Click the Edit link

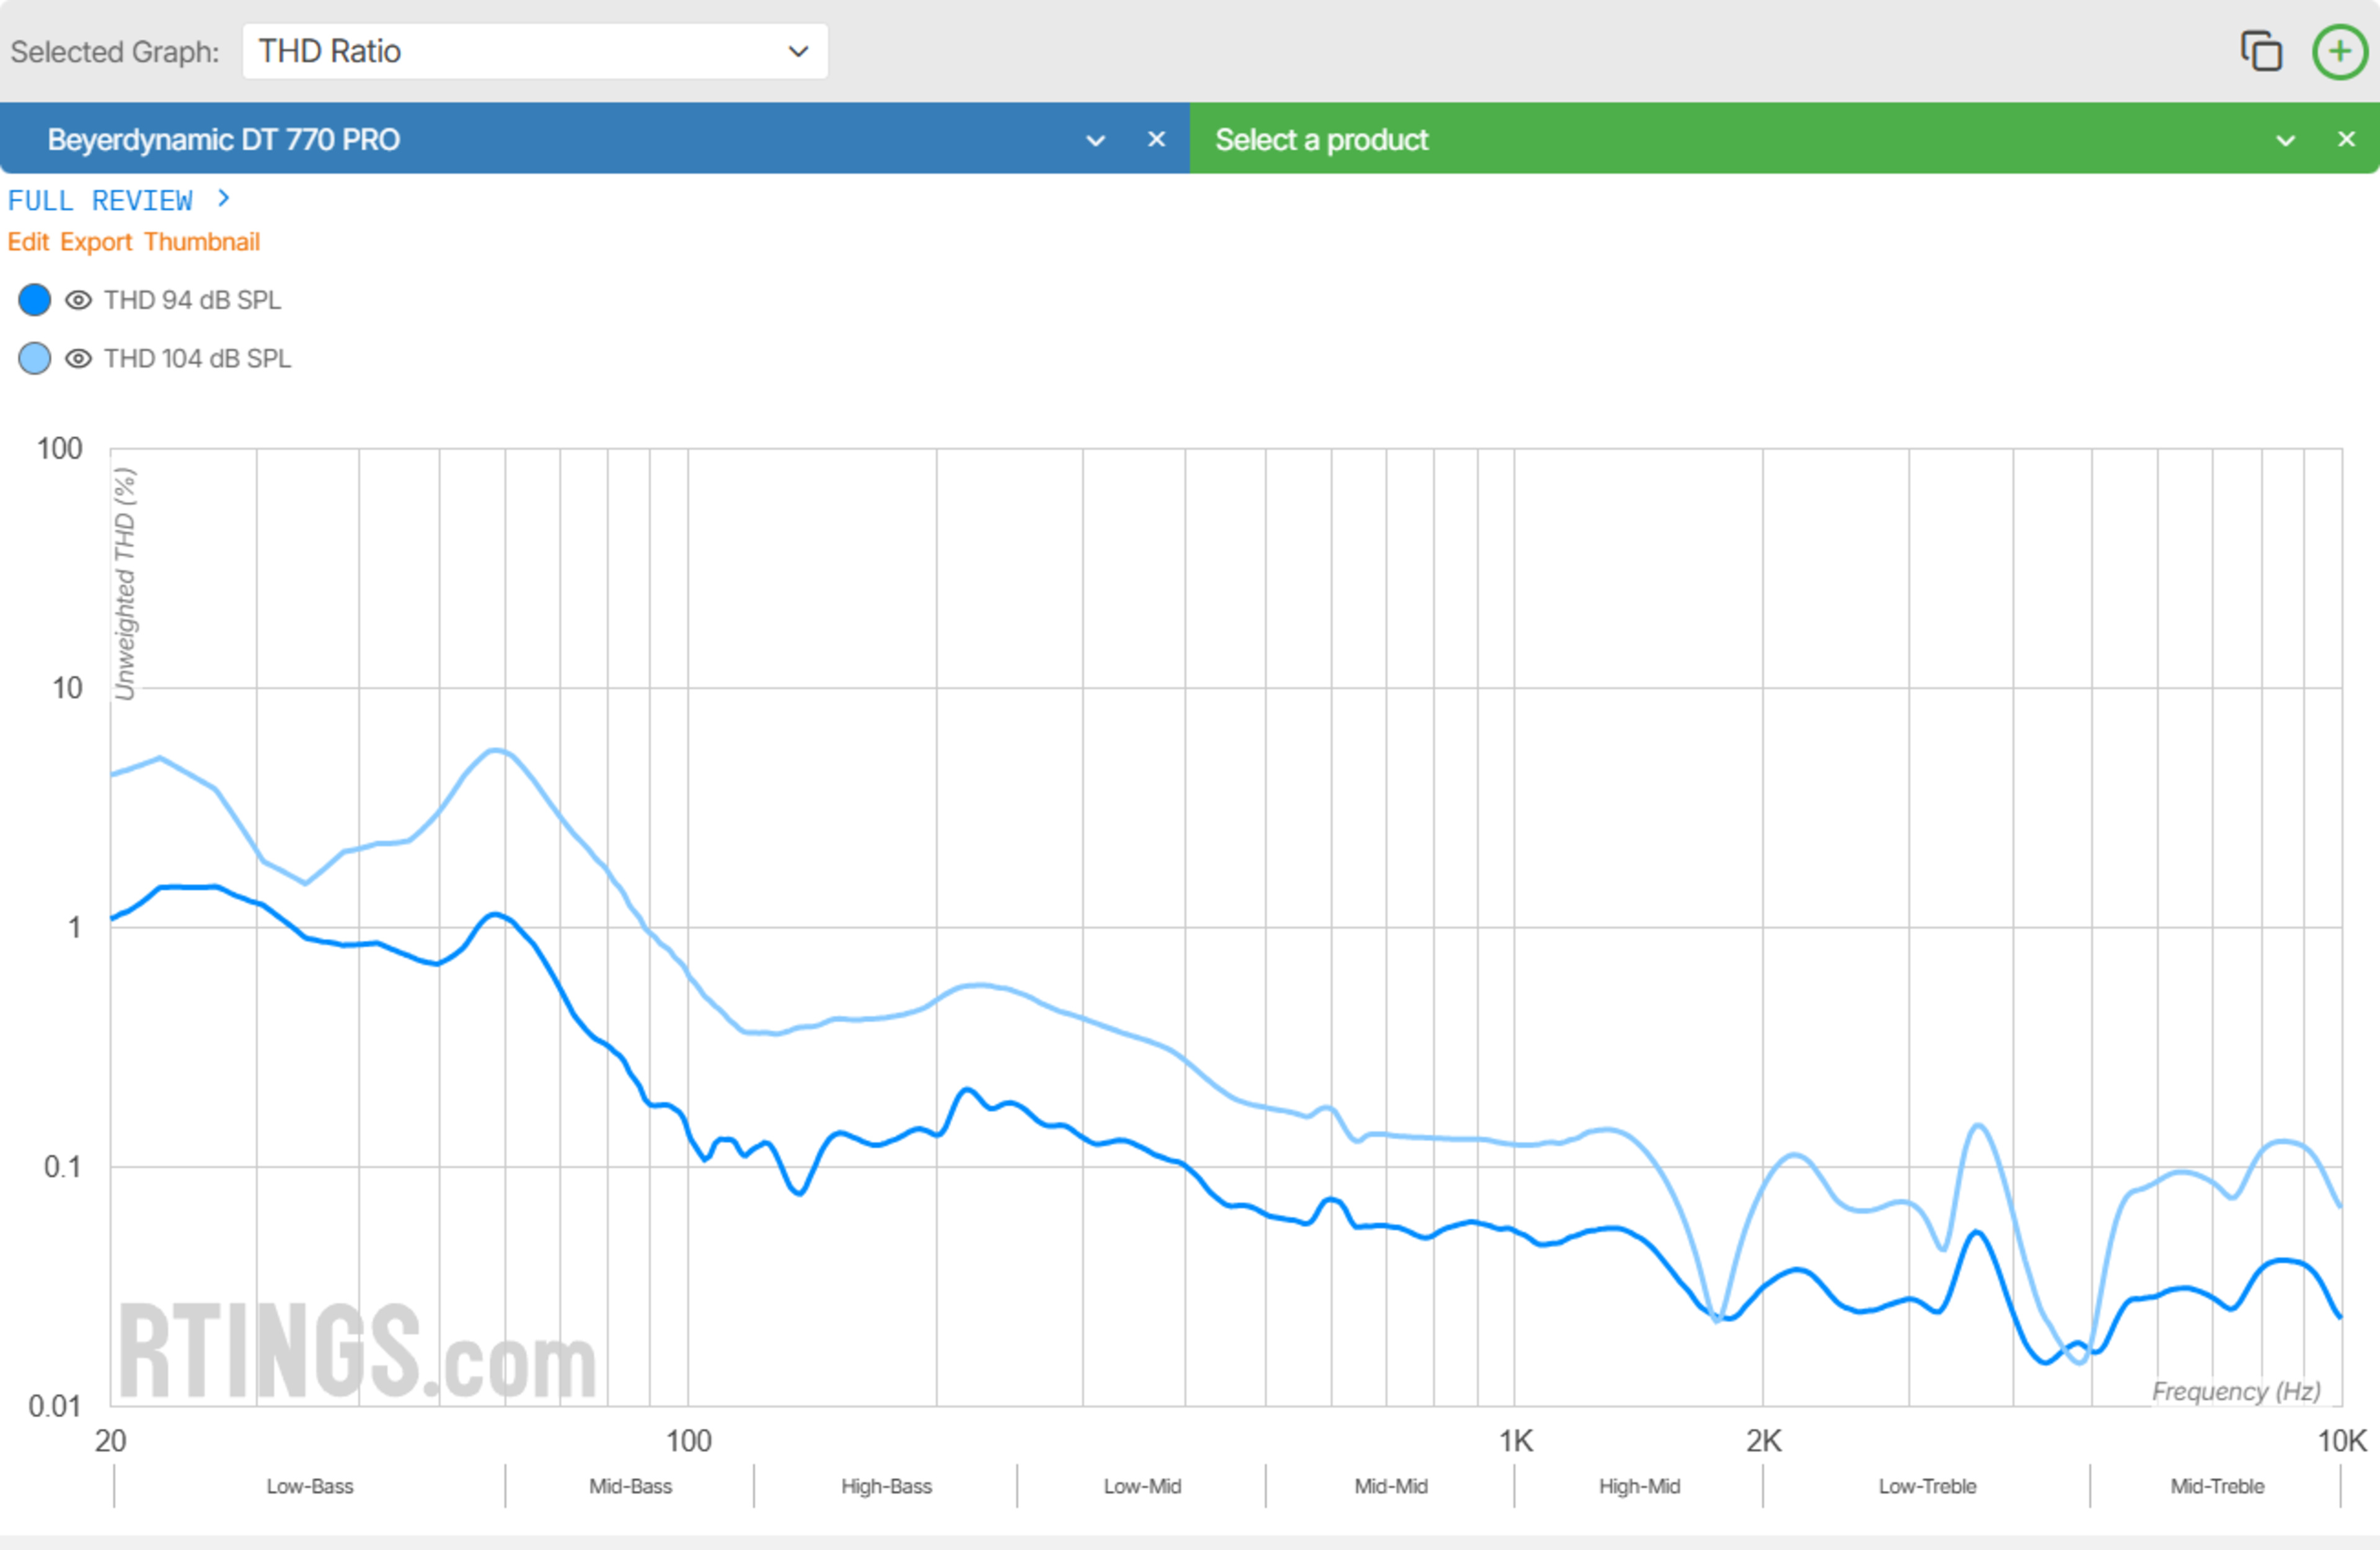point(28,242)
